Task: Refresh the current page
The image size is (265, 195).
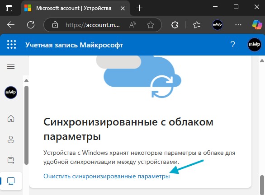Action: click(x=31, y=25)
